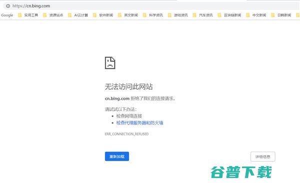Open the 科学资讯 bookmark folder
Viewport: 300px width, 183px height.
pyautogui.click(x=153, y=15)
